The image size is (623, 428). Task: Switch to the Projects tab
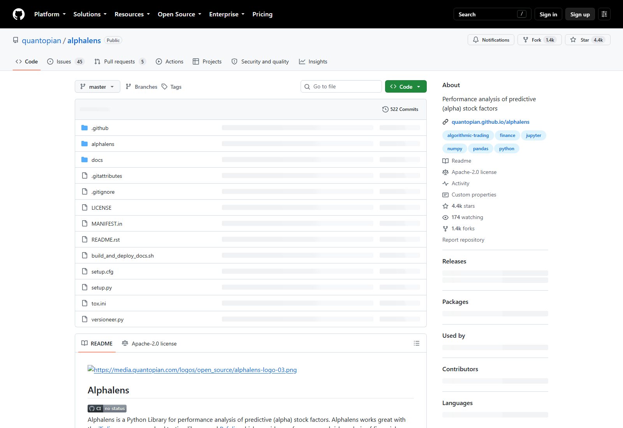click(207, 61)
